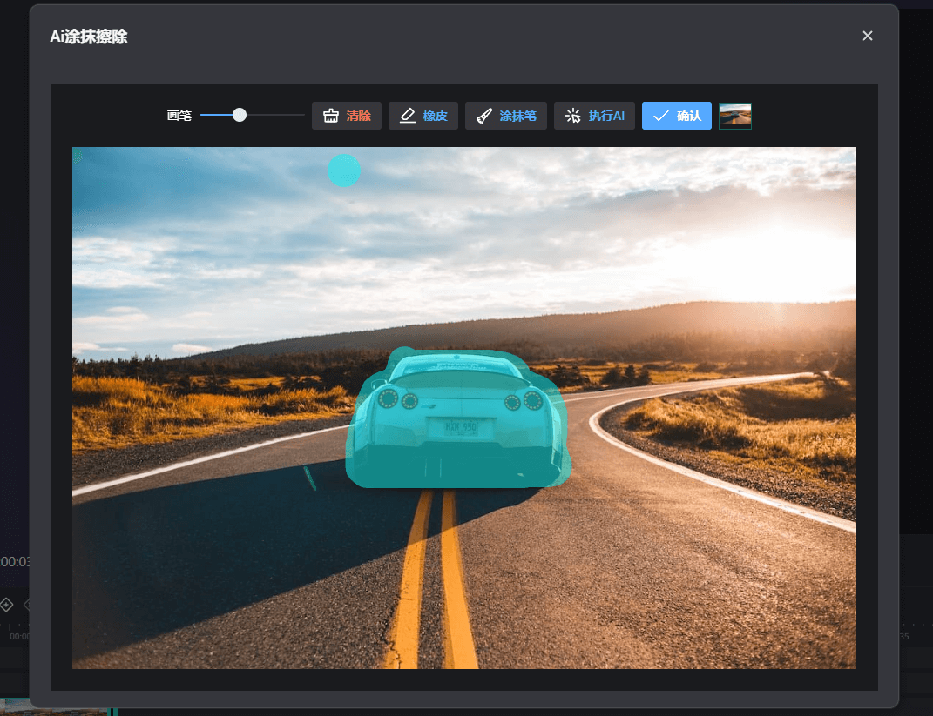Click the brush size slider handle
Viewport: 933px width, 716px height.
click(x=240, y=115)
